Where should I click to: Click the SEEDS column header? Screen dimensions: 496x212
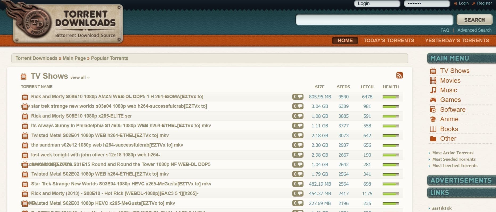(x=343, y=87)
